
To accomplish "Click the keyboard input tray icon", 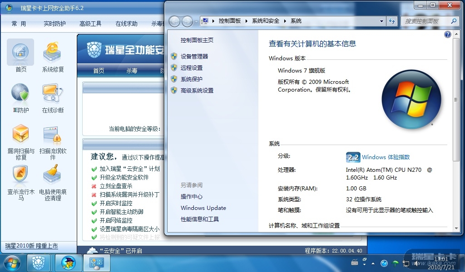I will [355, 262].
